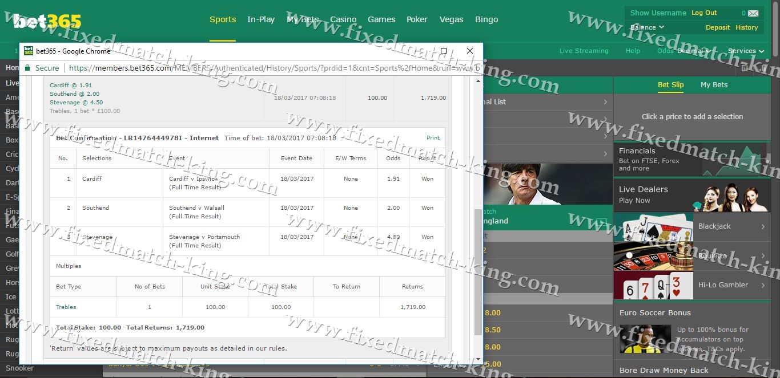This screenshot has width=780, height=378.
Task: Click the 'Total Returns: 1,719.00' text
Action: pos(165,328)
